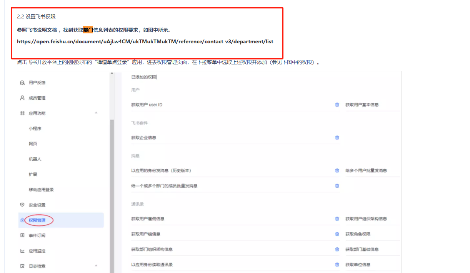Open 日志检索 in the sidebar

pos(37,266)
